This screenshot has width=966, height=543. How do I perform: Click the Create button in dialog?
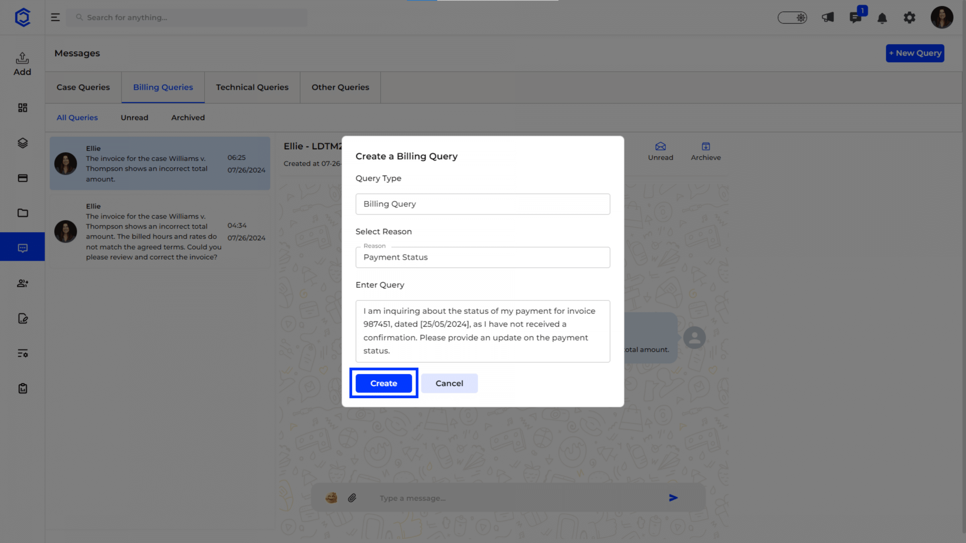tap(383, 383)
